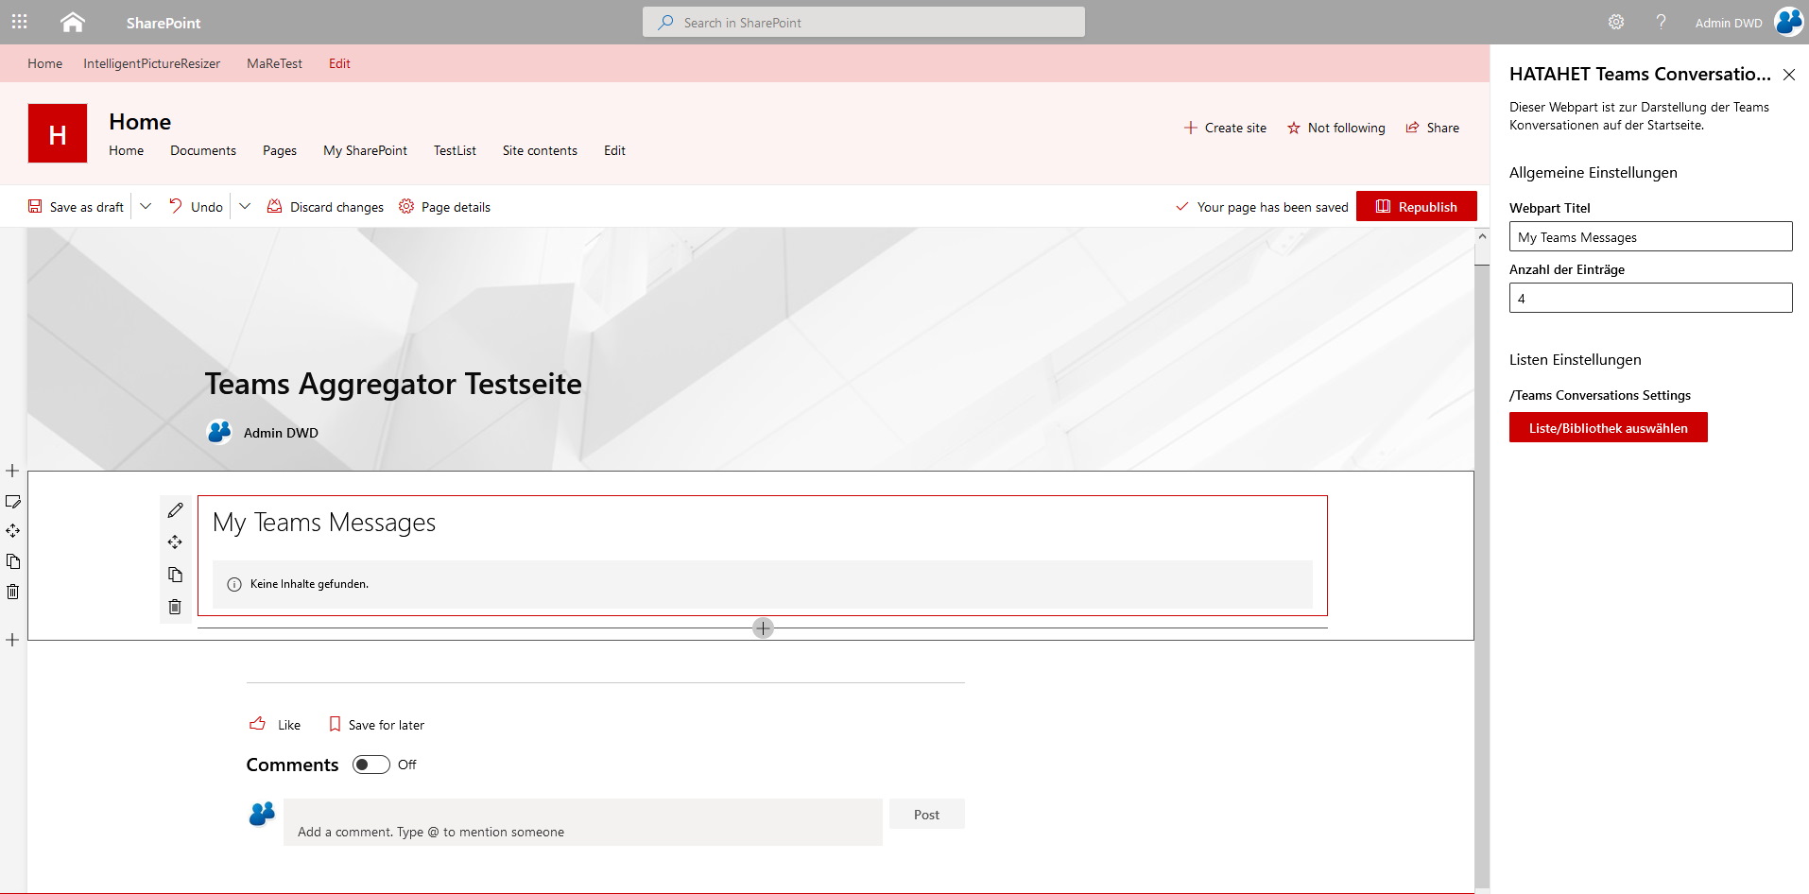Click Save as draft

point(76,207)
